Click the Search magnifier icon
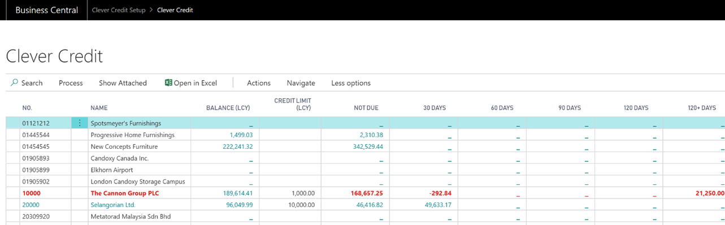 pyautogui.click(x=15, y=82)
